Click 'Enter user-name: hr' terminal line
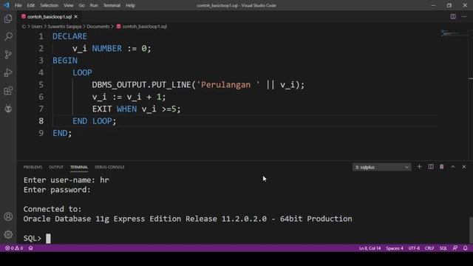The width and height of the screenshot is (473, 266). (x=66, y=180)
